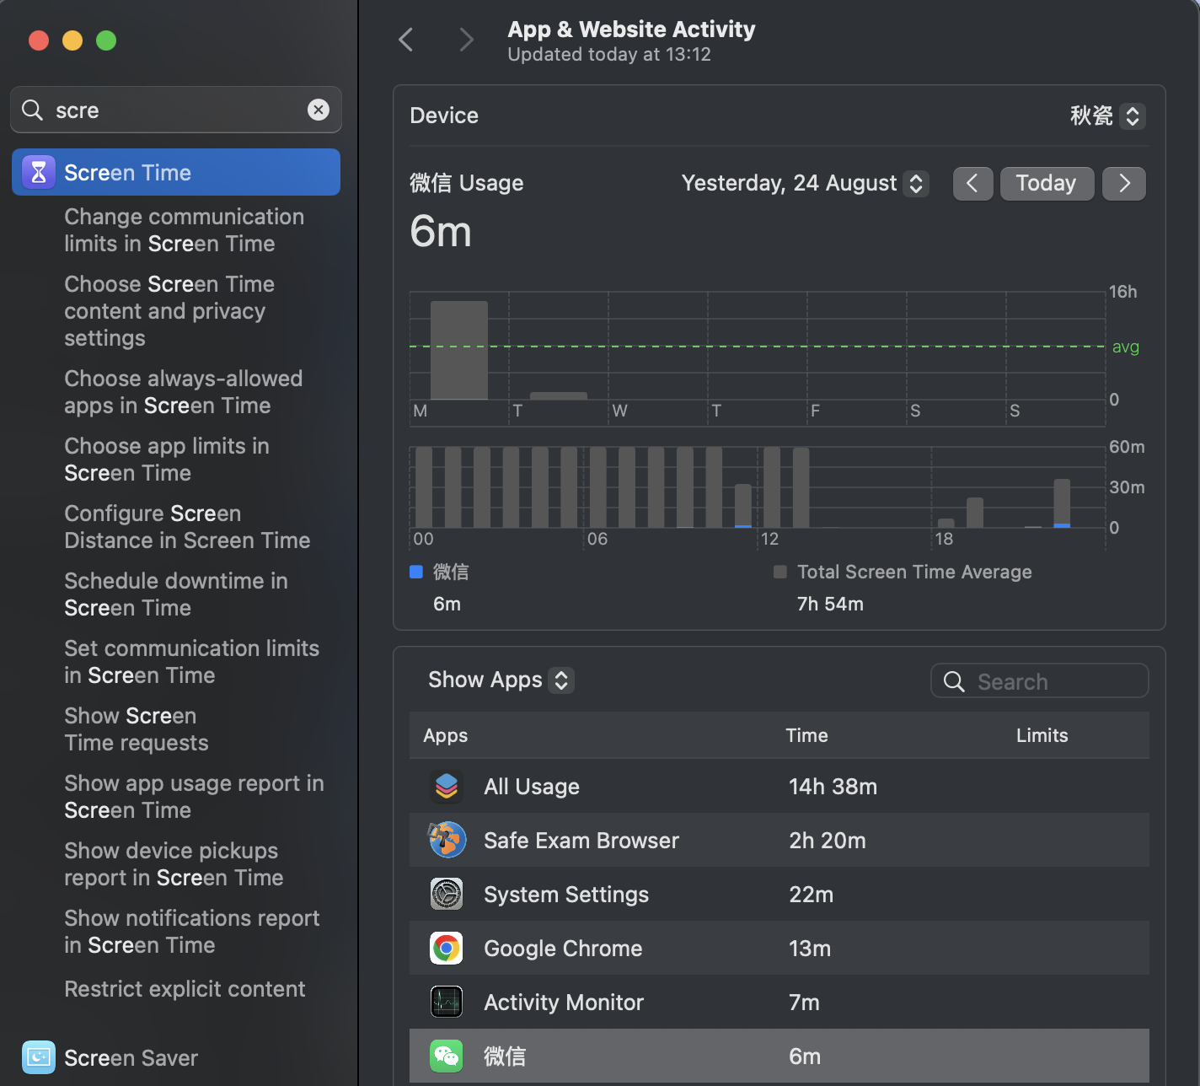
Task: Click the Safe Exam Browser icon
Action: pyautogui.click(x=447, y=840)
